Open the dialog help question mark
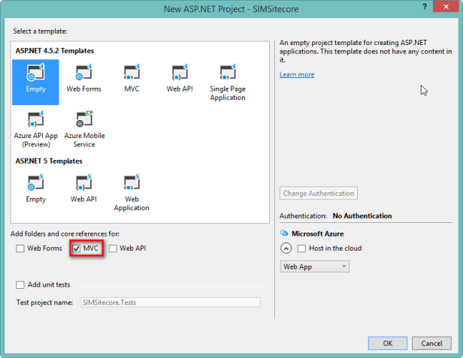463x358 pixels. [425, 7]
